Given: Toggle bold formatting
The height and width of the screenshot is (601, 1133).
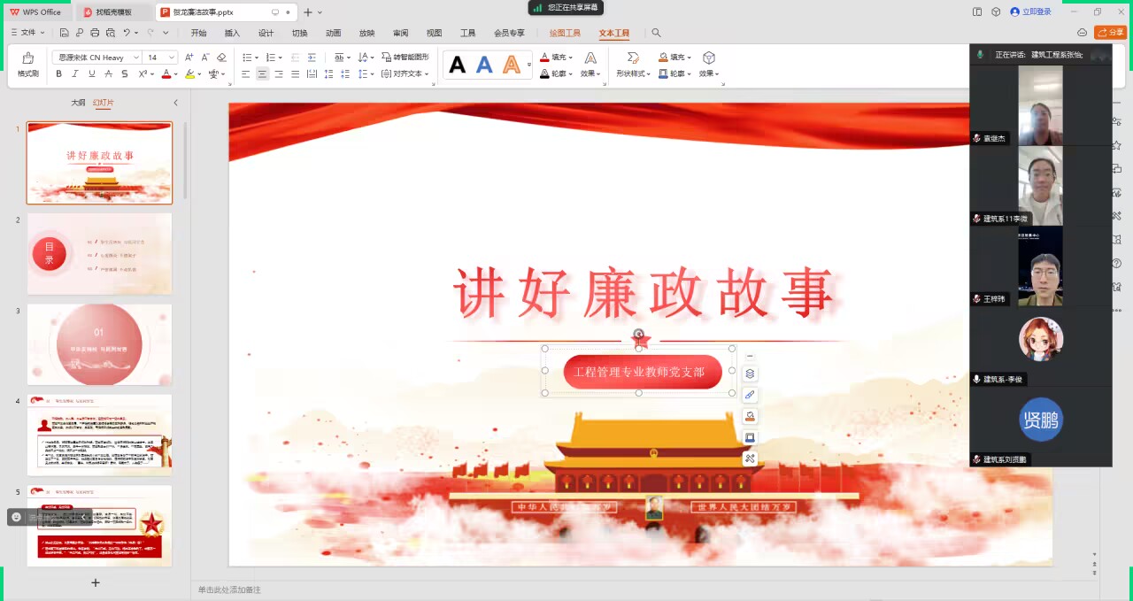Looking at the screenshot, I should click(x=59, y=74).
